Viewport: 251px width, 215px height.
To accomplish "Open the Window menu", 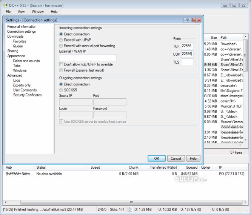I will [38, 12].
